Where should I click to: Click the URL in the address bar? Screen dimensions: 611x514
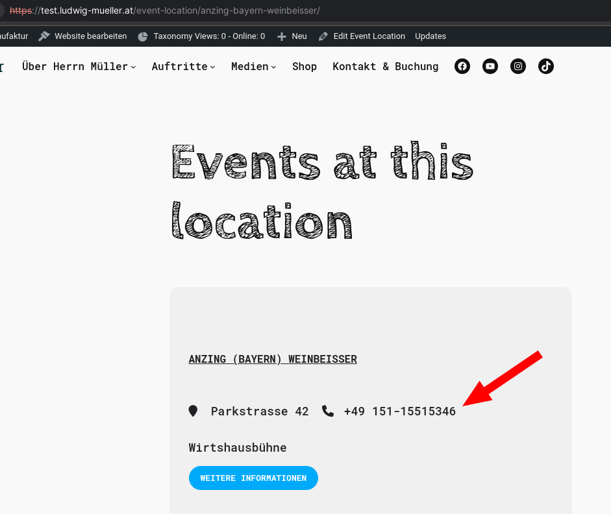164,10
